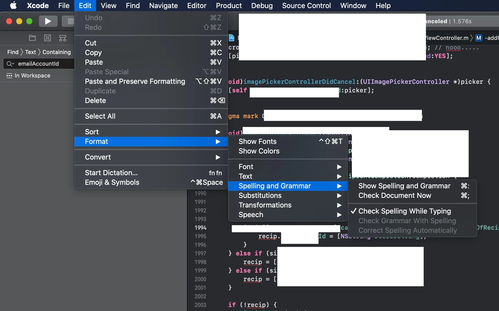
Task: Toggle Correct Spelling Automatically option
Action: [407, 230]
